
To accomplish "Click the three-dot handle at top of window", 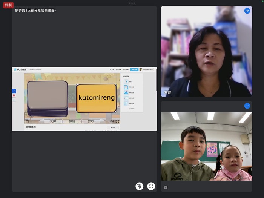I will [x=132, y=3].
